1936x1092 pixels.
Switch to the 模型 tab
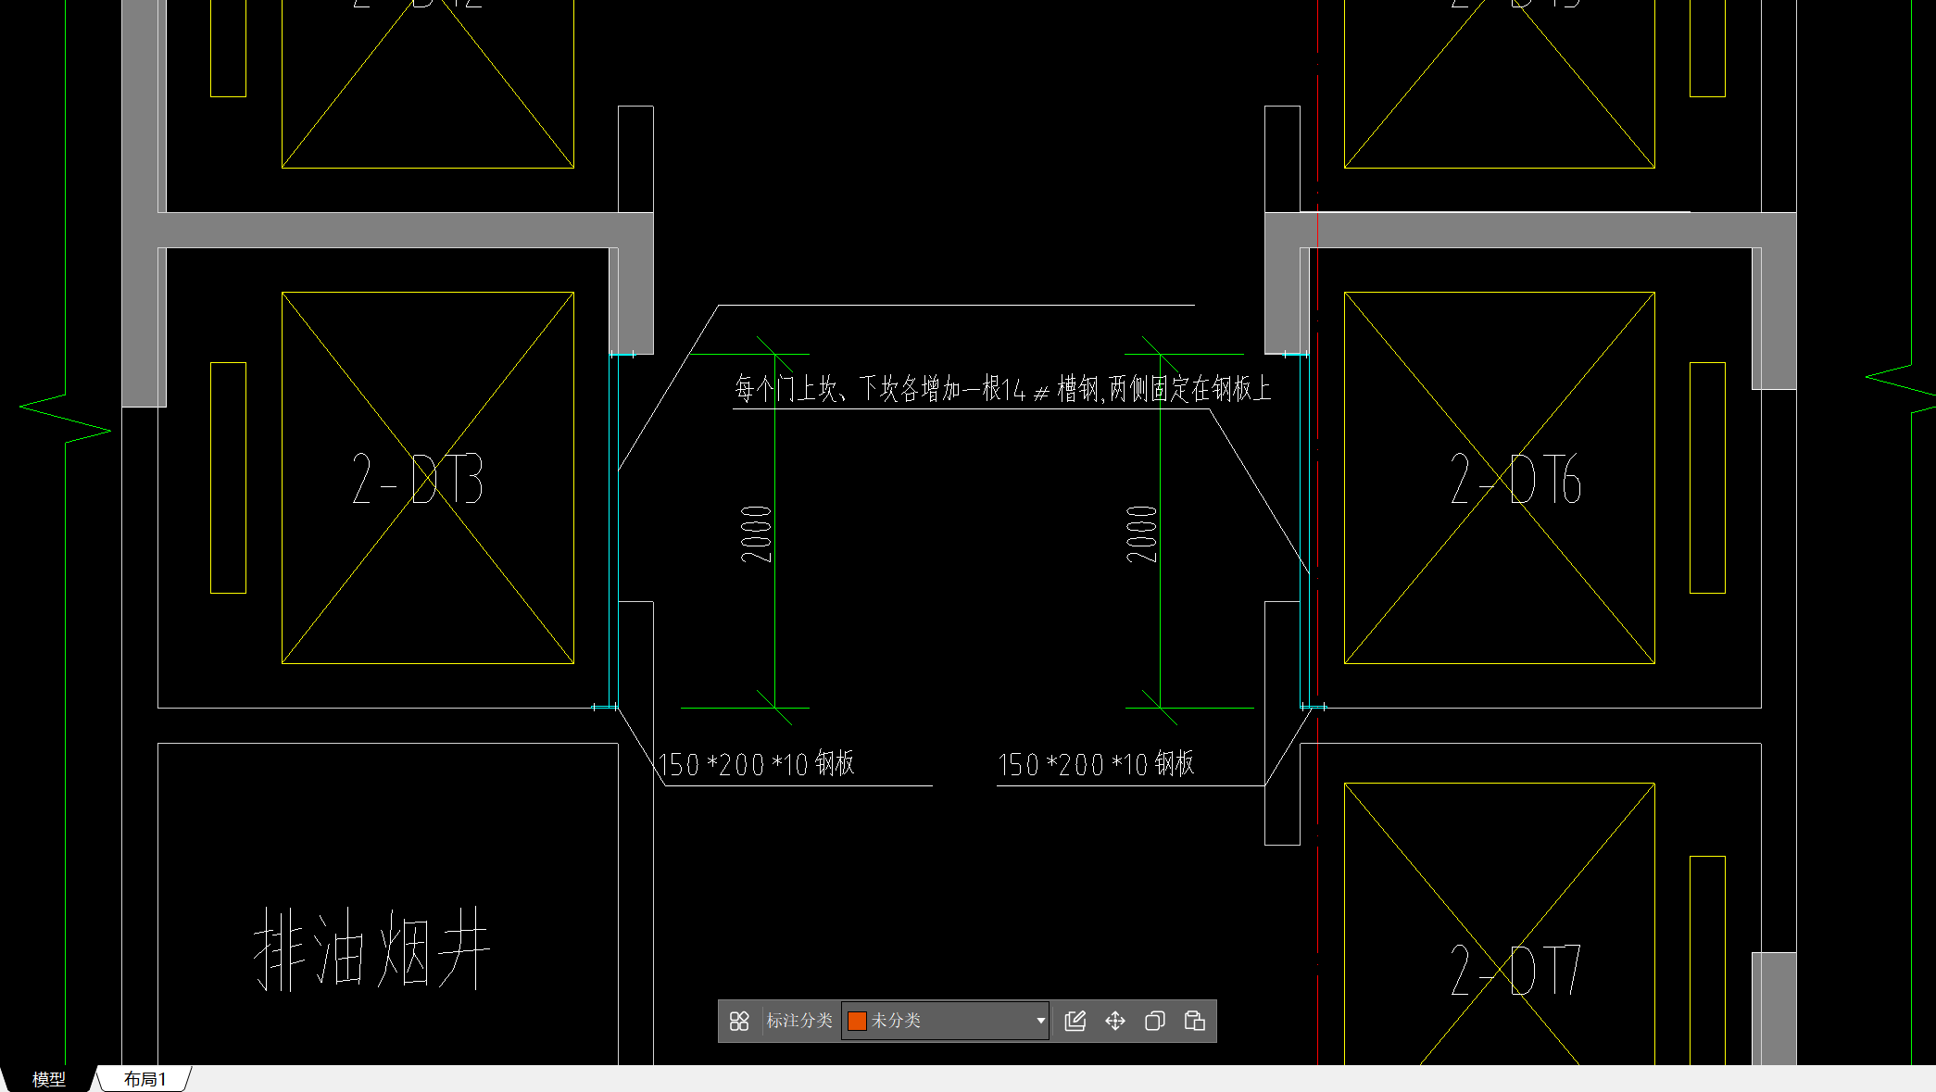tap(48, 1079)
